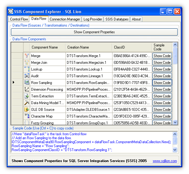The height and width of the screenshot is (174, 189).
Task: Click the 'DTSAdapter.OLEDBSource.1' cell
Action: pyautogui.click(x=89, y=110)
